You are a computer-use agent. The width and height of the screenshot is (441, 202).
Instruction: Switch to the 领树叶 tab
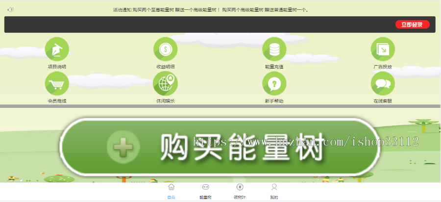tap(240, 191)
